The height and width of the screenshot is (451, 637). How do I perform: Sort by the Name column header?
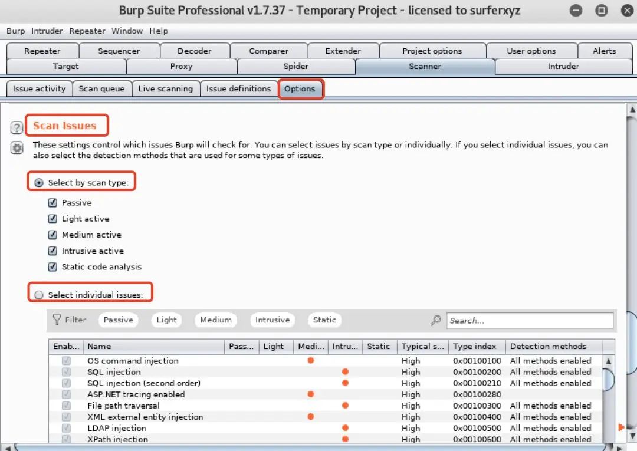153,346
